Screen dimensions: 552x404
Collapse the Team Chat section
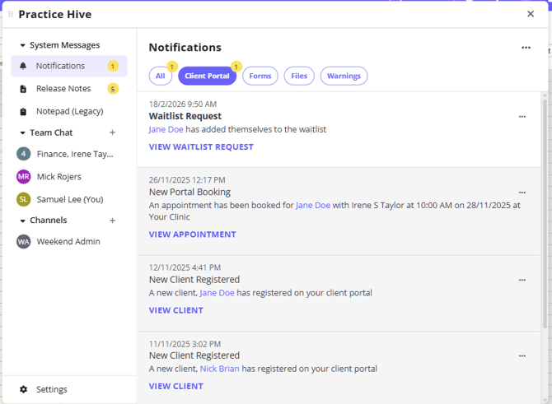22,132
